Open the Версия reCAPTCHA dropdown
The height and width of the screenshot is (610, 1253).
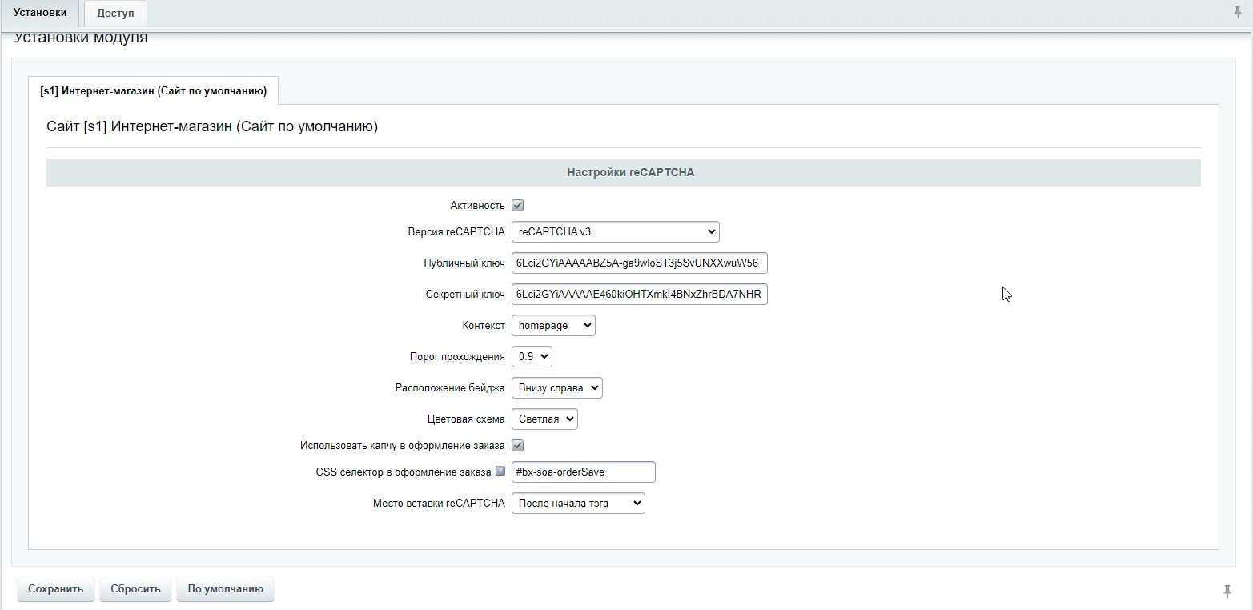coord(615,232)
